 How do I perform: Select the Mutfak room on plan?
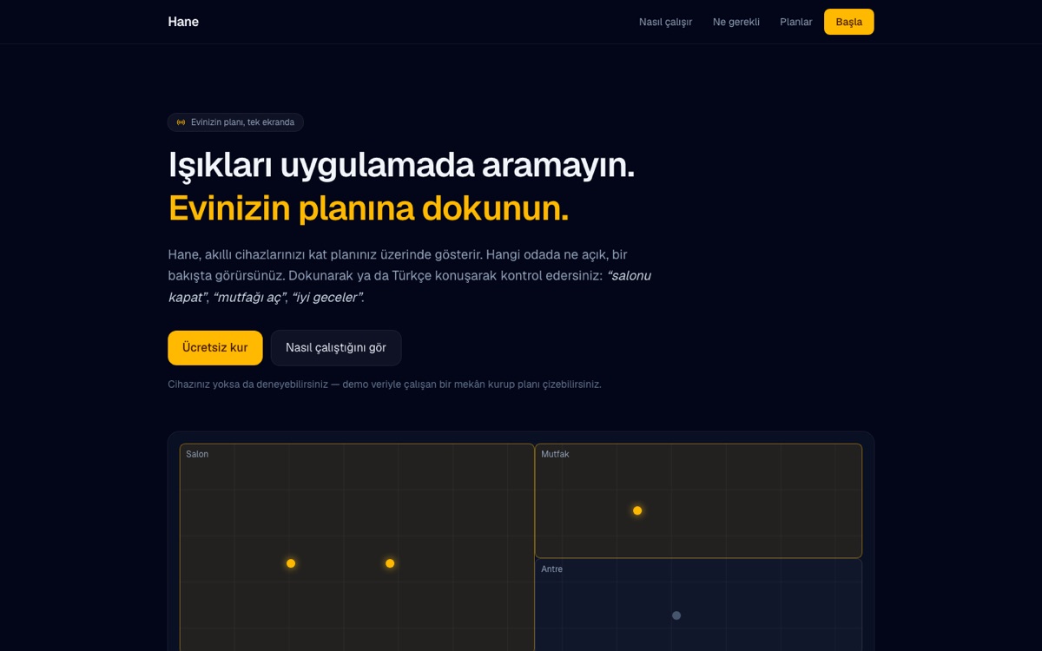click(x=698, y=501)
